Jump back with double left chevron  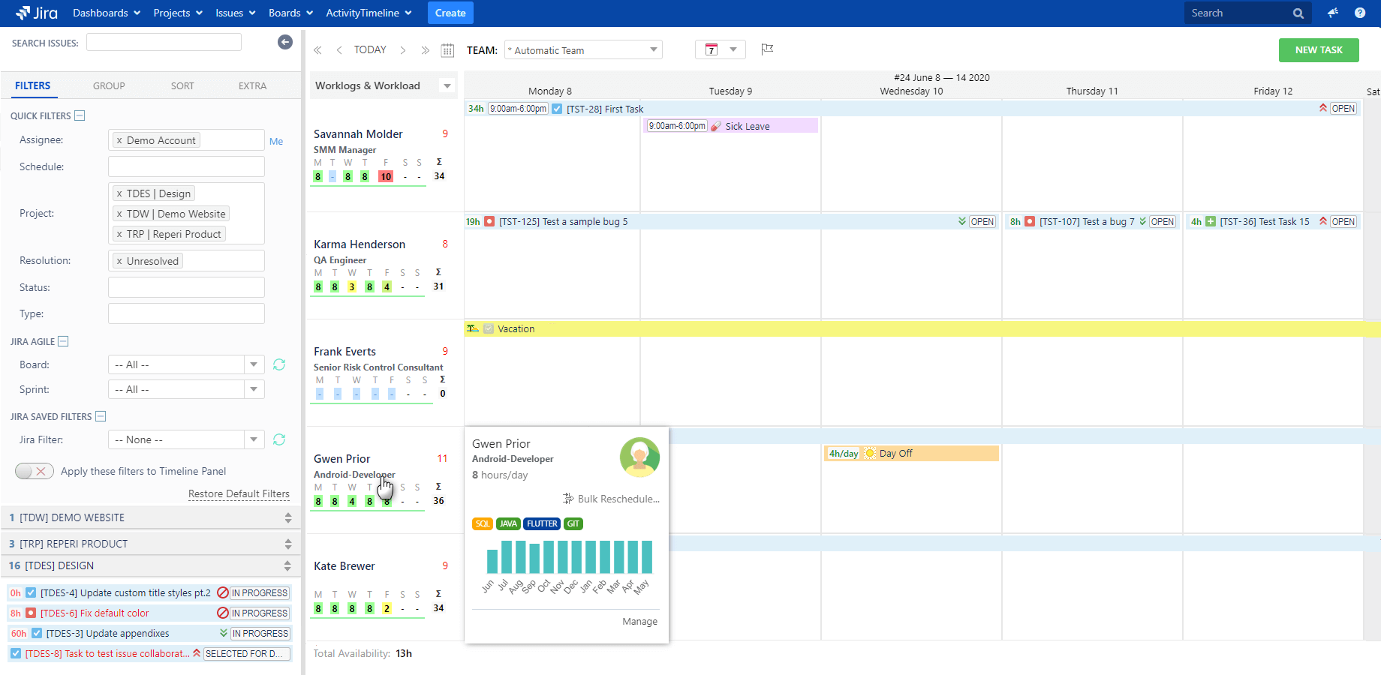[317, 50]
